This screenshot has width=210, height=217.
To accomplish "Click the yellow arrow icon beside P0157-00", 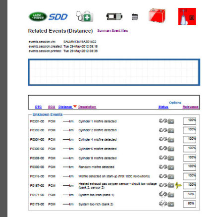I will 178,186.
